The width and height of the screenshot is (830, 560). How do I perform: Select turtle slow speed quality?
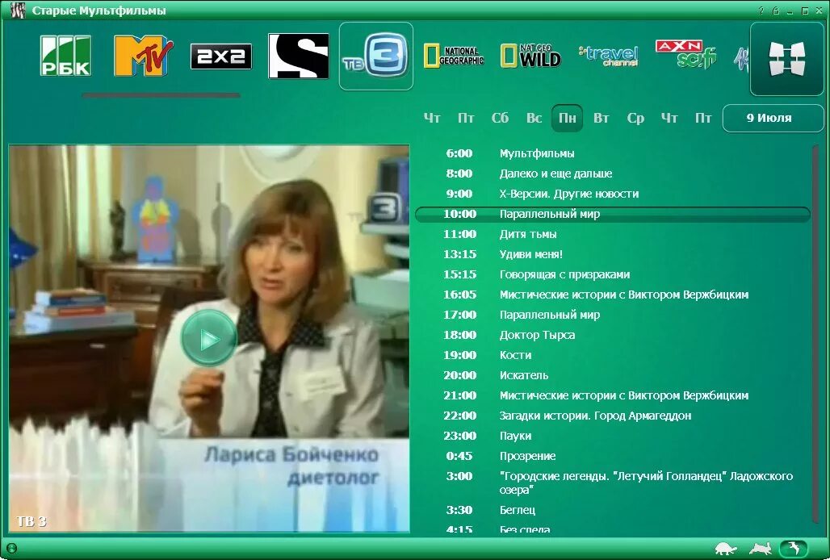(x=726, y=549)
